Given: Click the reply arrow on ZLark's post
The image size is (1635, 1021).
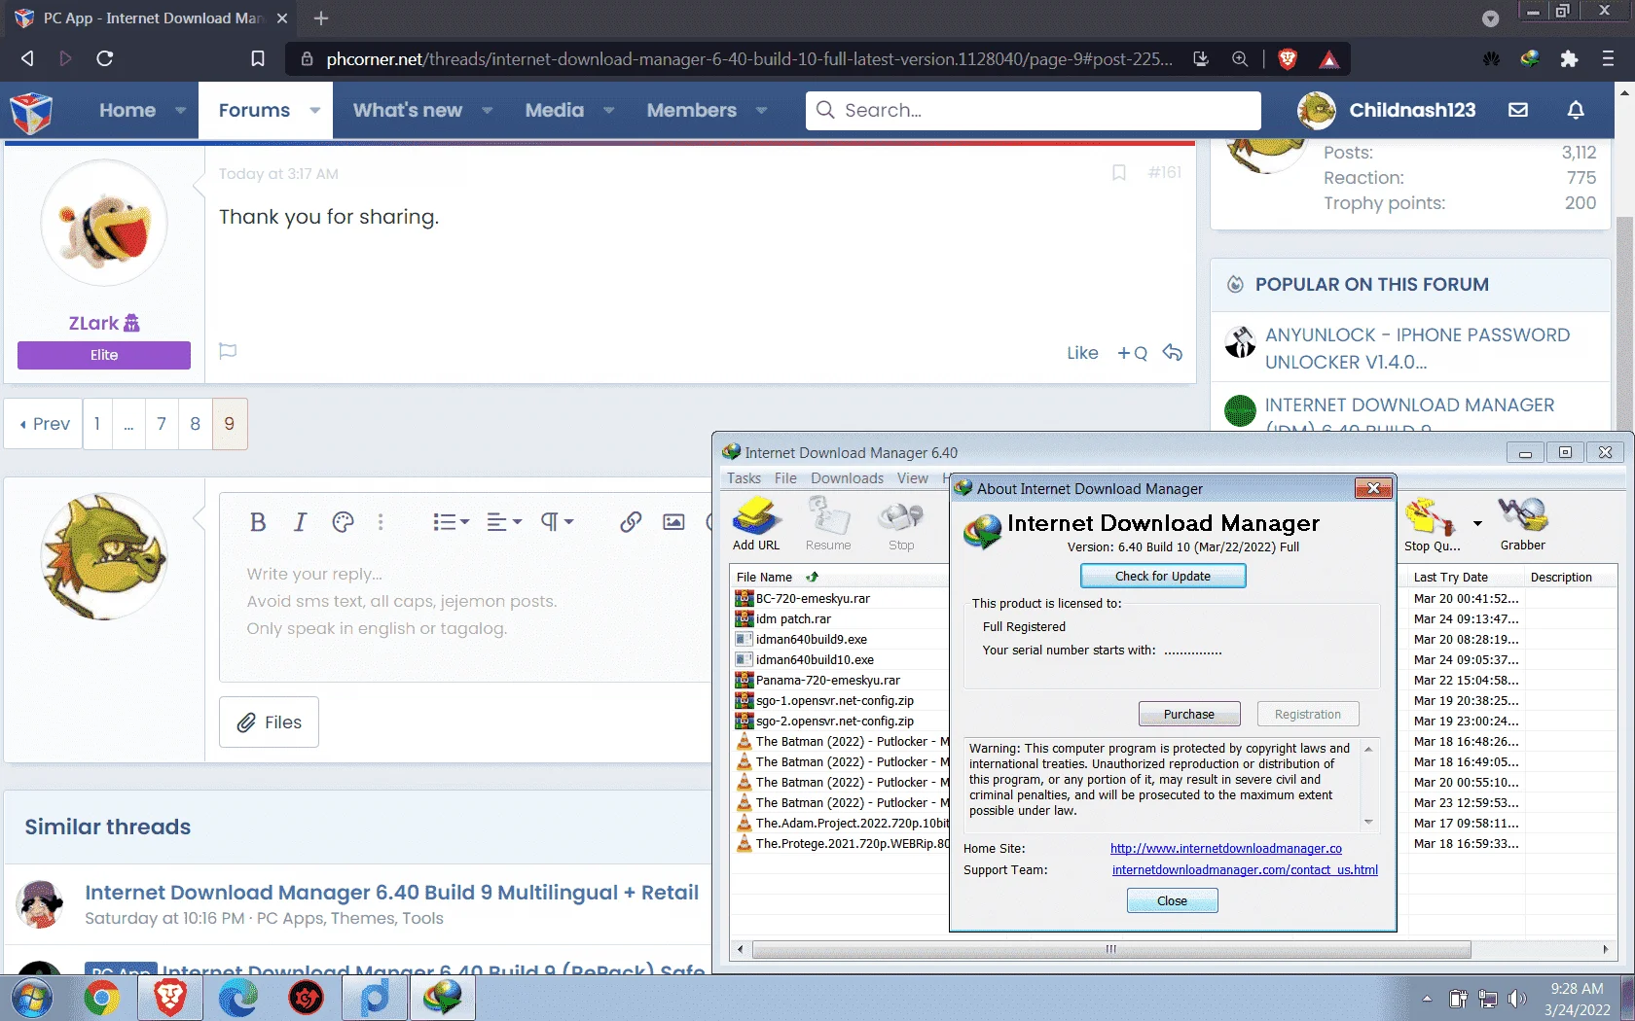Looking at the screenshot, I should coord(1173,353).
